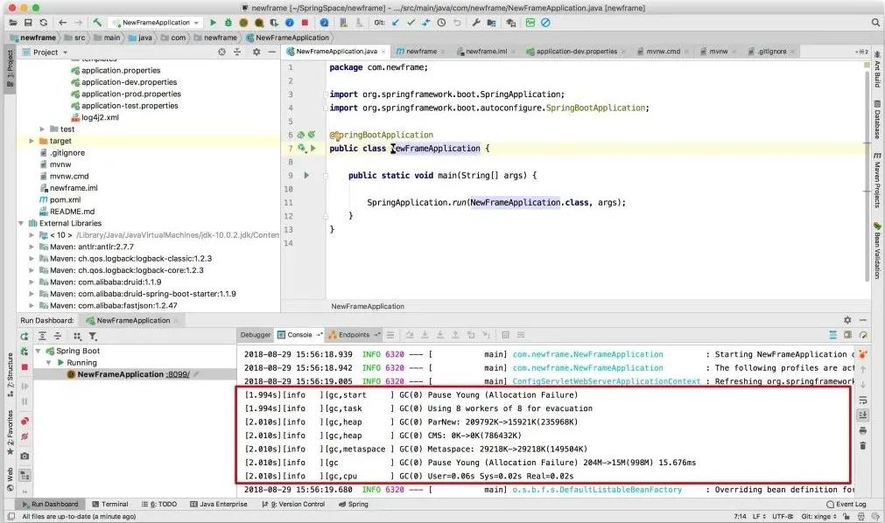Open Run Dashboard gear settings
The height and width of the screenshot is (523, 885).
[847, 320]
